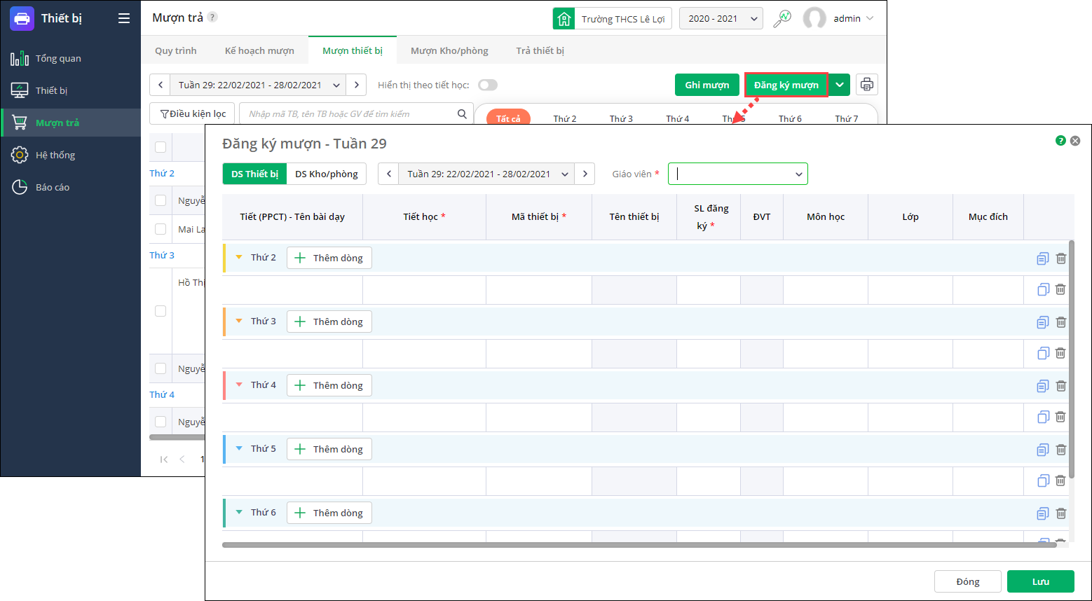The width and height of the screenshot is (1092, 601).
Task: Delete the Thứ 2 group using header trash icon
Action: click(1061, 258)
